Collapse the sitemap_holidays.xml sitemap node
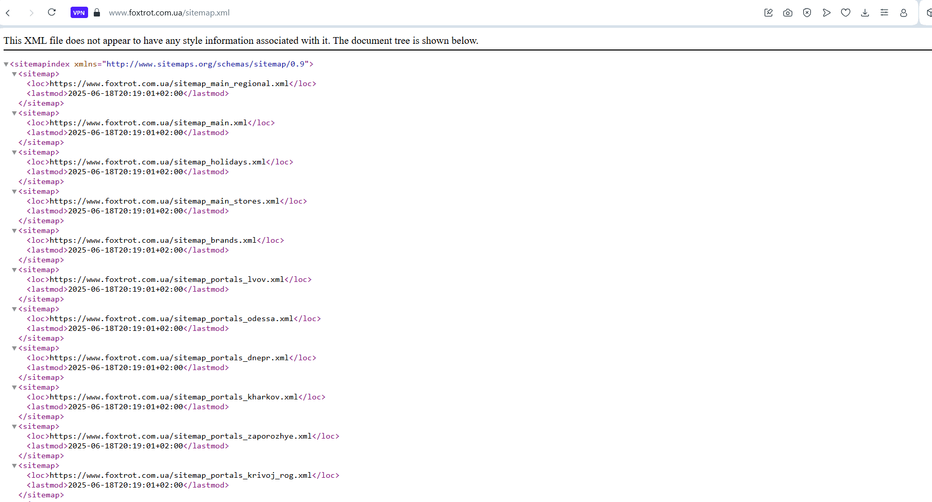Screen dimensions: 932x502 tap(14, 153)
